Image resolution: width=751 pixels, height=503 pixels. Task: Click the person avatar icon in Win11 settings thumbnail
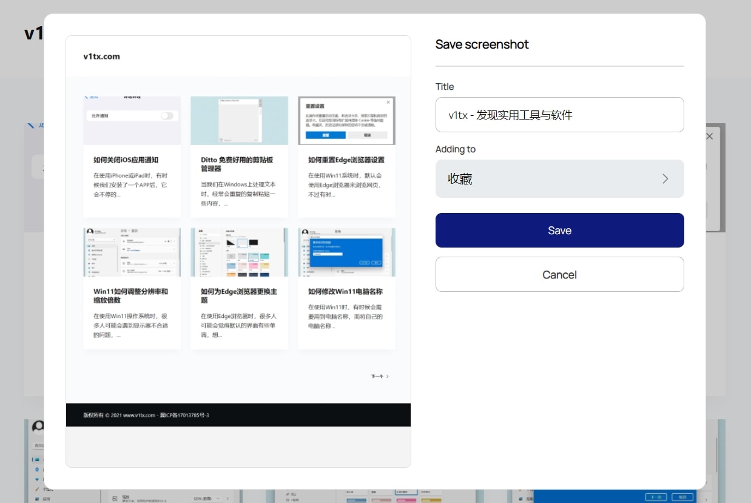(x=90, y=232)
